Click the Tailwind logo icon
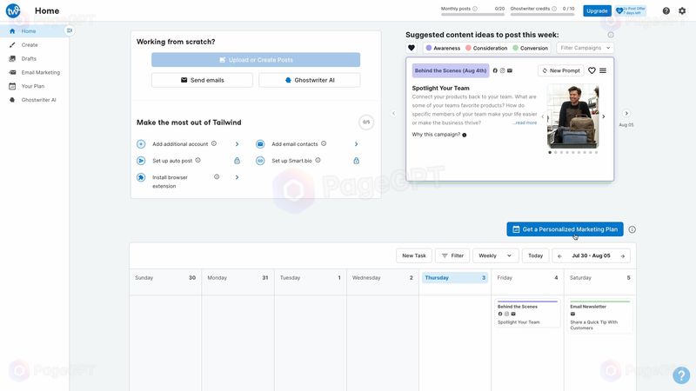 [x=13, y=10]
